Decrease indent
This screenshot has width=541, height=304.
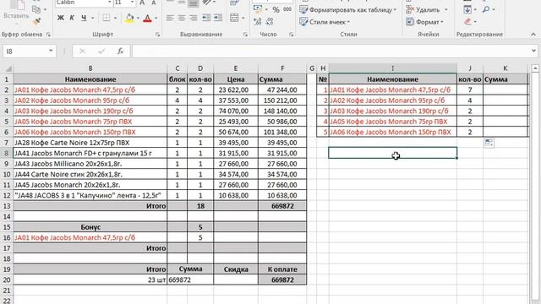point(206,18)
